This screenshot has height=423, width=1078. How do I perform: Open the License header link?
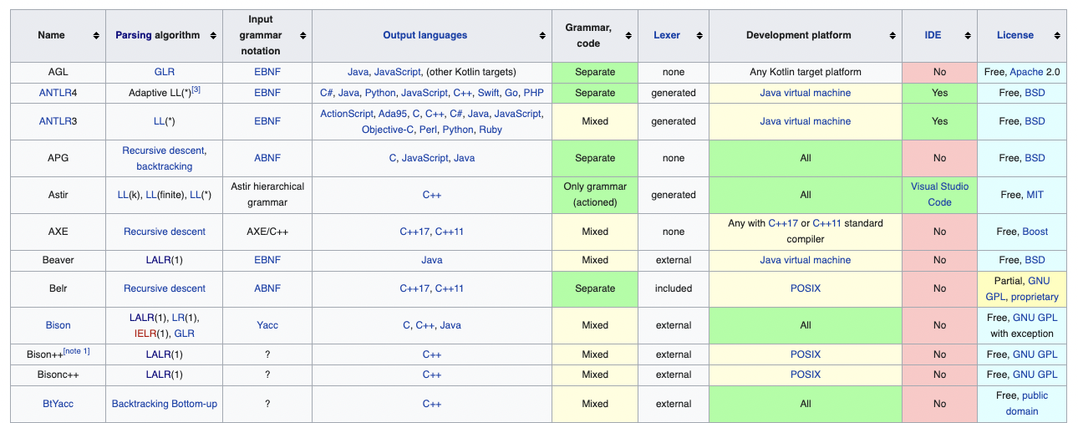1014,35
